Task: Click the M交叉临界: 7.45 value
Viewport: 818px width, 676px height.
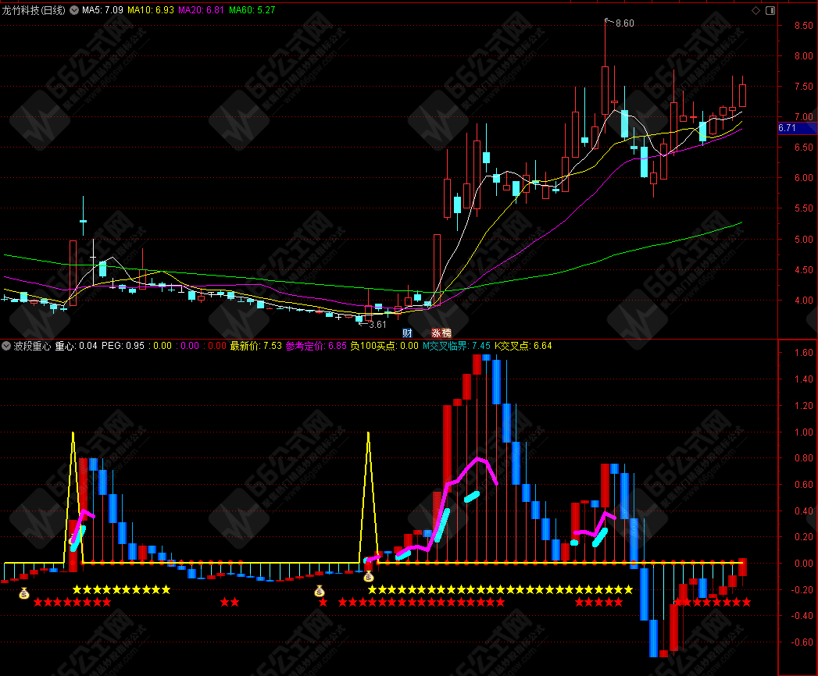Action: pyautogui.click(x=456, y=346)
